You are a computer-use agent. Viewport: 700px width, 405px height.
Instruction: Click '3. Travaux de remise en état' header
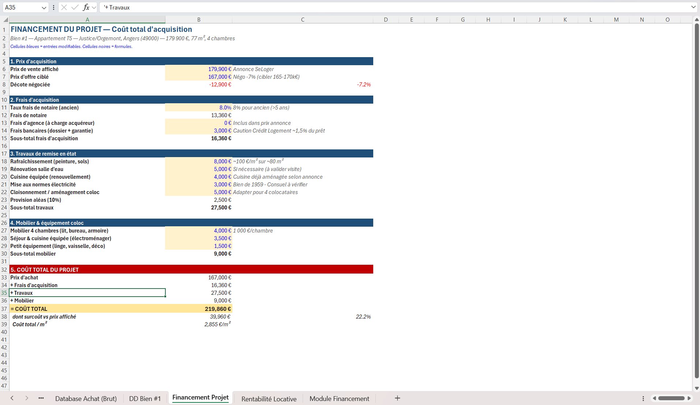87,154
